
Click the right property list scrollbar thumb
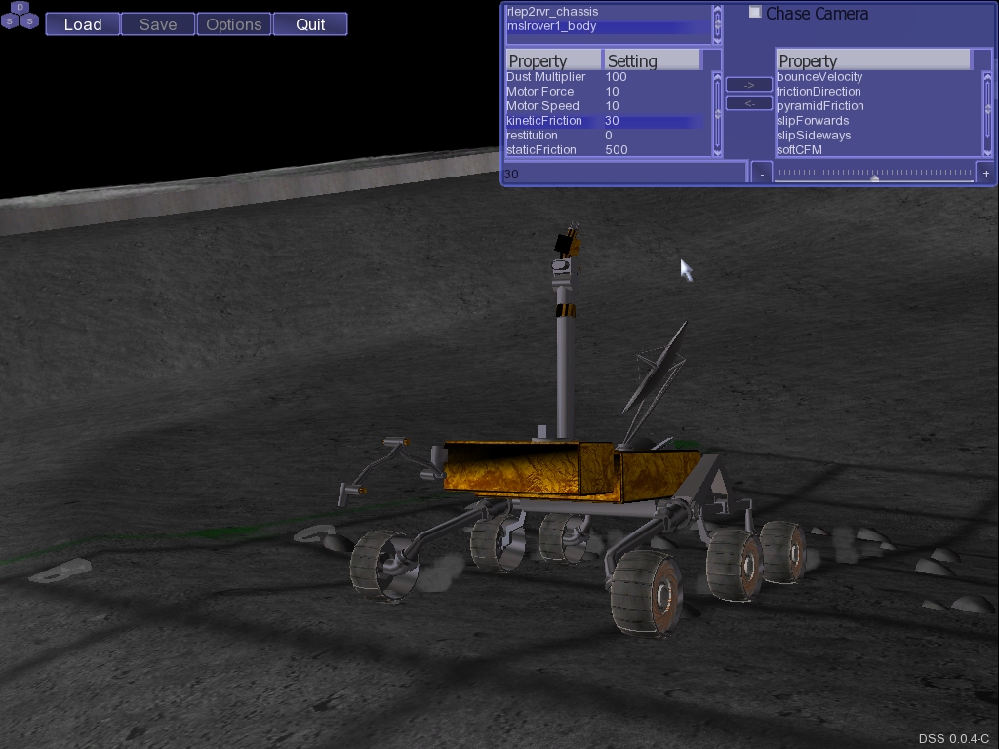(988, 108)
